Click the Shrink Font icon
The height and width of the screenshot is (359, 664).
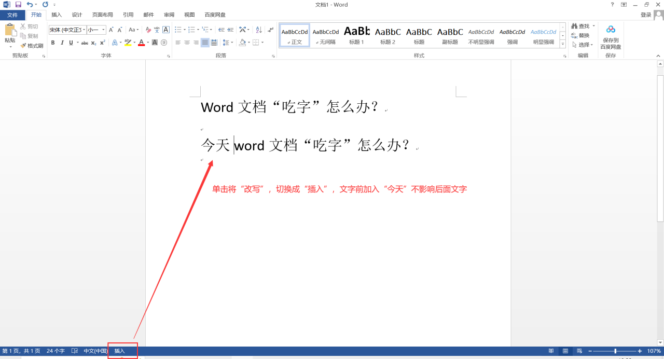coord(120,30)
